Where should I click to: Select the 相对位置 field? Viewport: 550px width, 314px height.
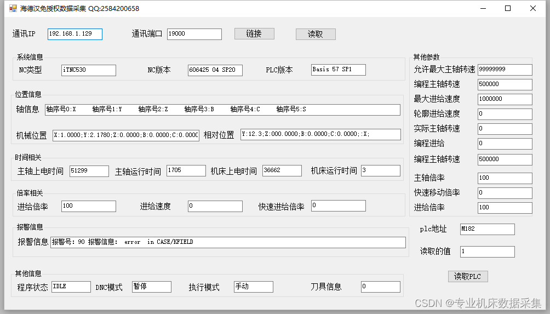320,134
